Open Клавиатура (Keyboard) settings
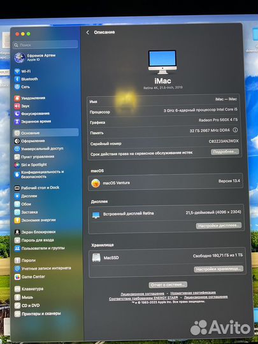The width and height of the screenshot is (258, 344). point(29,289)
